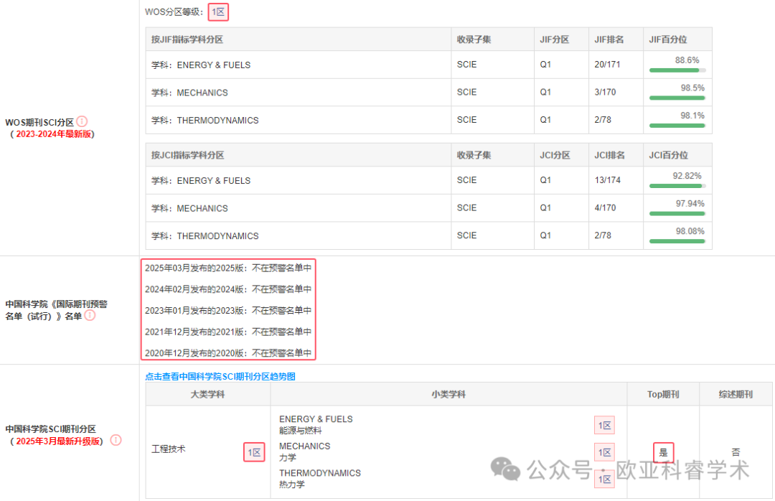
Task: Click JCI percentile bar 98.08%
Action: click(677, 241)
